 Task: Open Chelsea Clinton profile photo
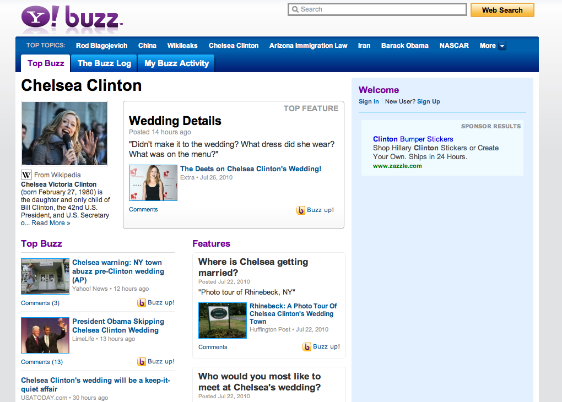[64, 133]
